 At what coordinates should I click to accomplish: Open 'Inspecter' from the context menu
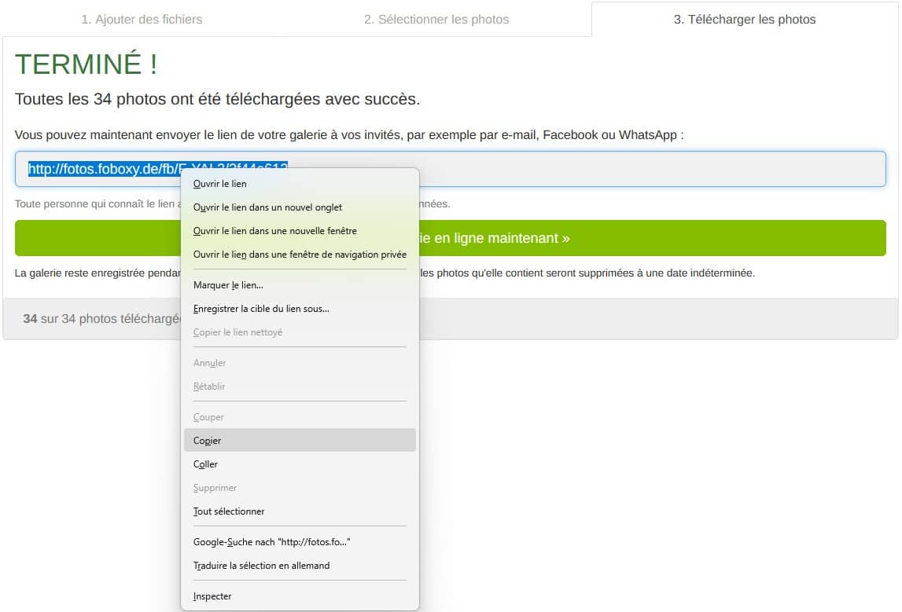(212, 596)
